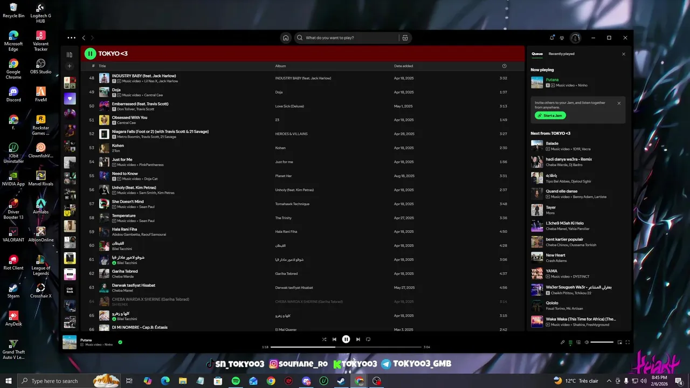Open the Browse icon in search bar

click(405, 38)
